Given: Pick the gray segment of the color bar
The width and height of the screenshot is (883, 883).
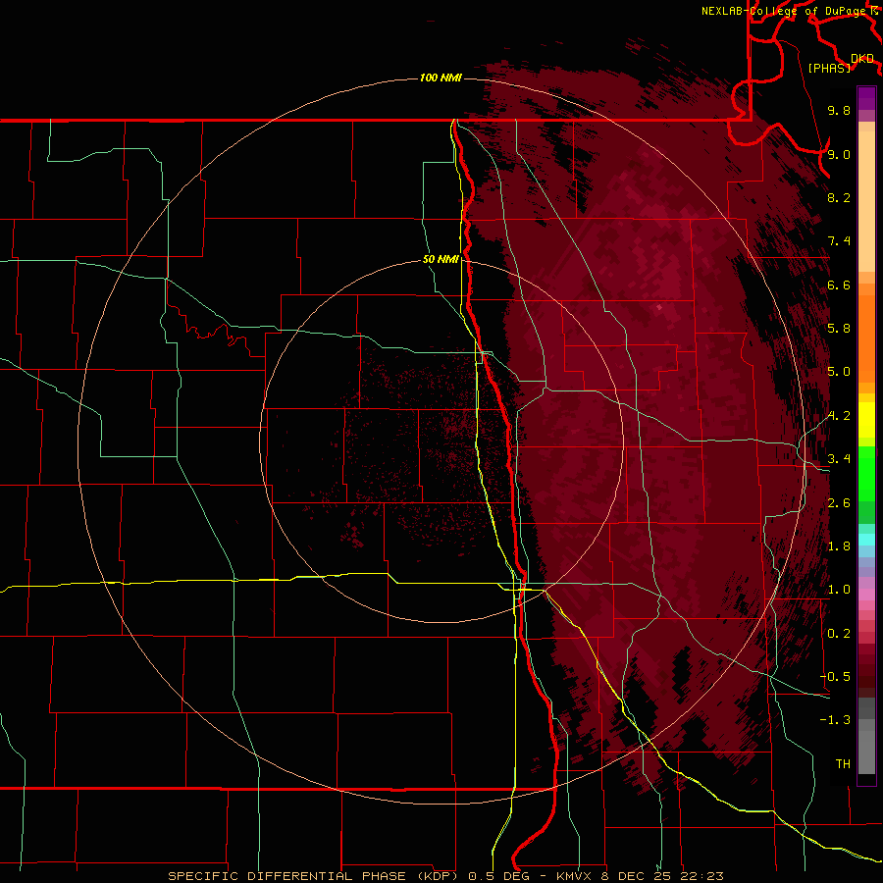Looking at the screenshot, I should coord(866,736).
